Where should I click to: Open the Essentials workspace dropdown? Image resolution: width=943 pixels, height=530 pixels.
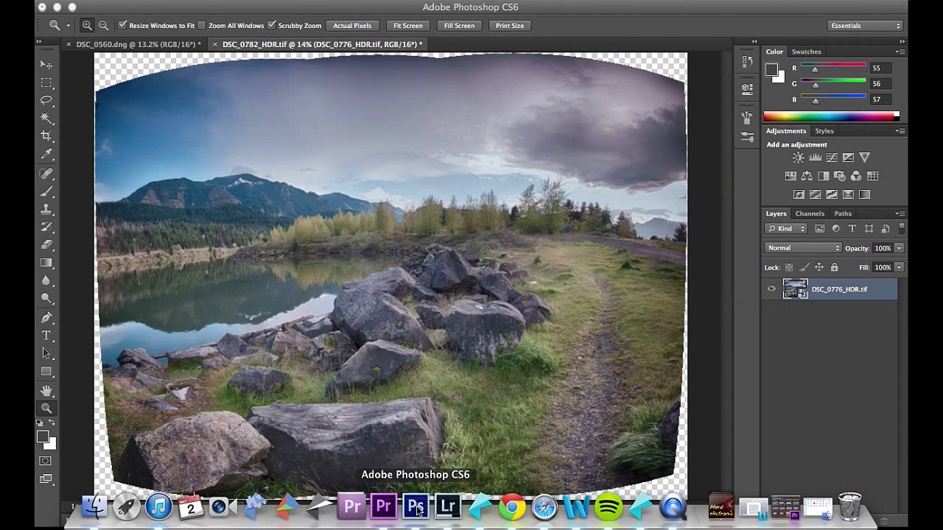coord(865,26)
